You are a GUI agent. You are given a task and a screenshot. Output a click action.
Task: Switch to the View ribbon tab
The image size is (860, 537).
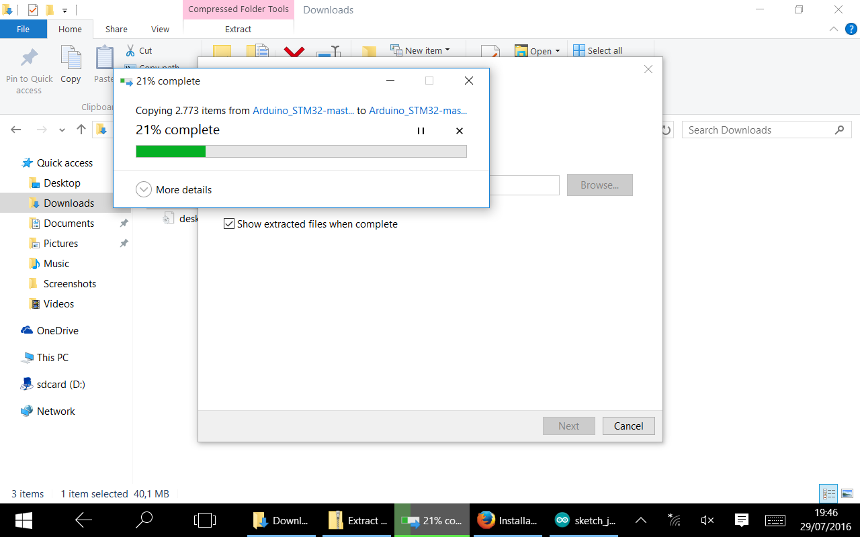point(160,29)
